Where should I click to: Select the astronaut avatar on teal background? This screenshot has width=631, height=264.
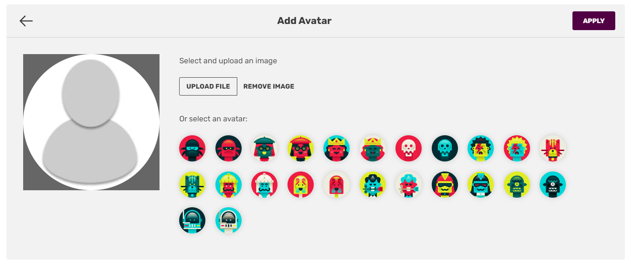click(229, 220)
